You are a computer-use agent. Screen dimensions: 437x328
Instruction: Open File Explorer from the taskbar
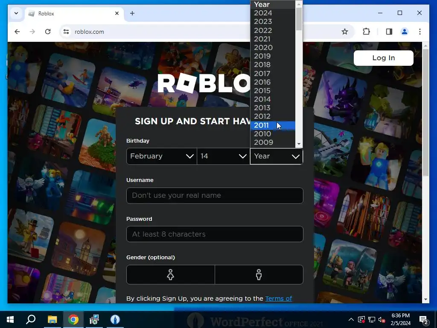(x=52, y=319)
